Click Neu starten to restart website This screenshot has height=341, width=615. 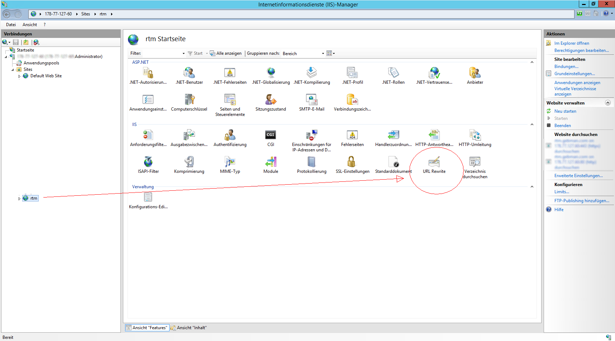565,111
